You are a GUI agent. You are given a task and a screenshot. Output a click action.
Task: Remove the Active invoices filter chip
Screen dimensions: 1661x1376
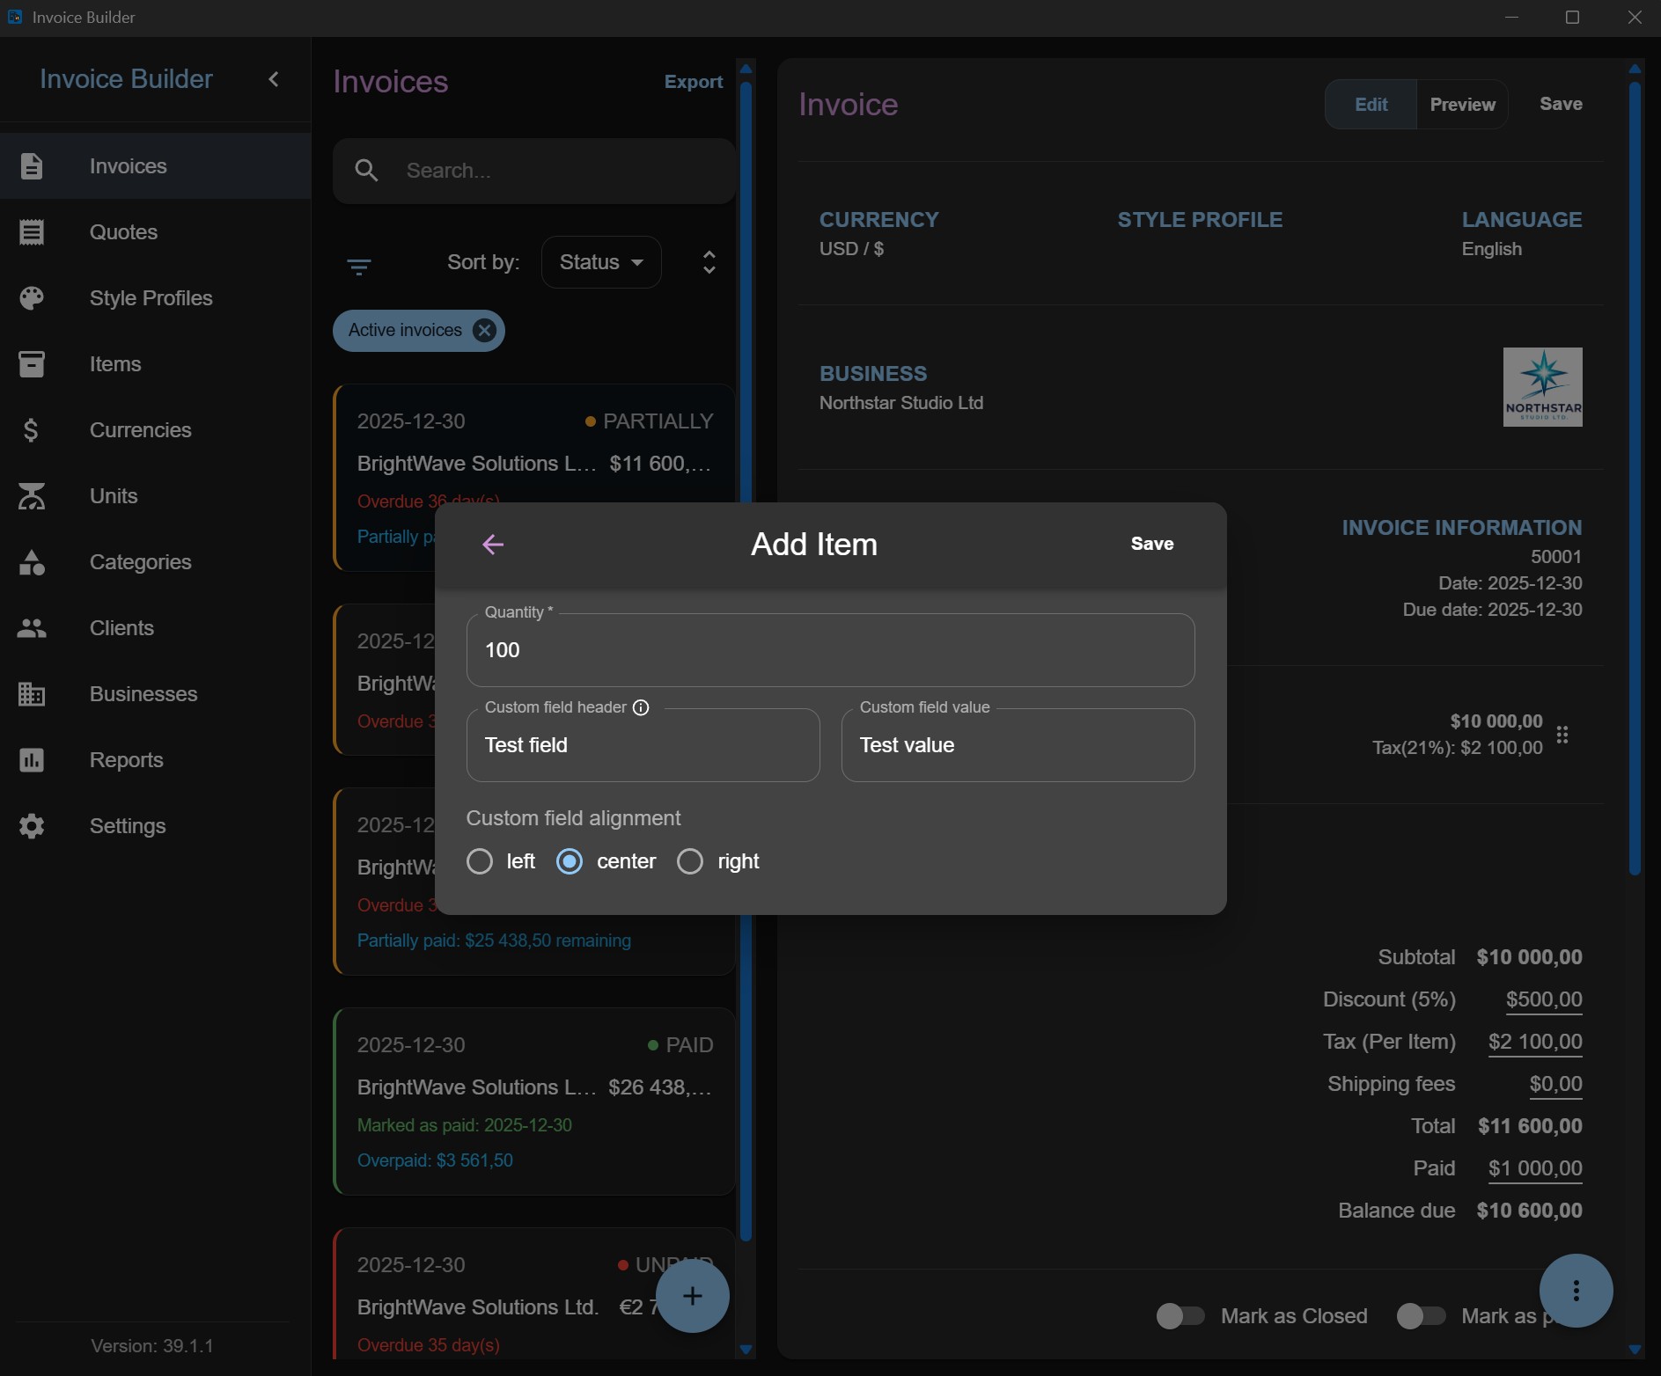[x=483, y=331]
